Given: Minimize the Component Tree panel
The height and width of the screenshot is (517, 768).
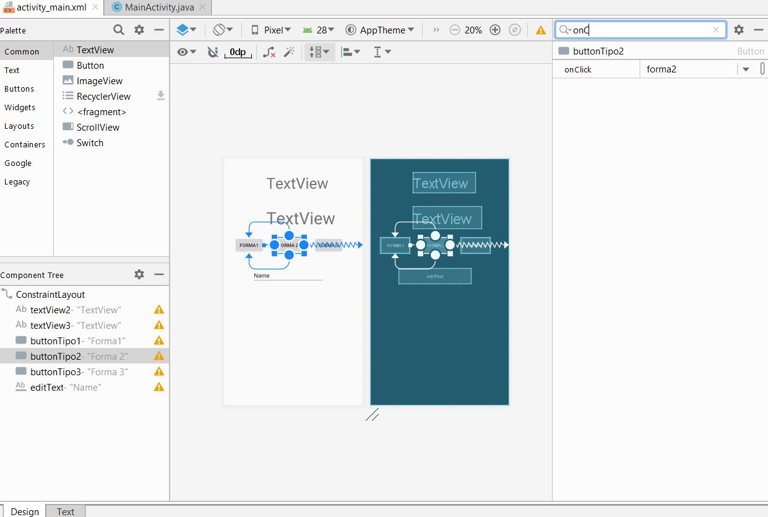Looking at the screenshot, I should coord(159,274).
